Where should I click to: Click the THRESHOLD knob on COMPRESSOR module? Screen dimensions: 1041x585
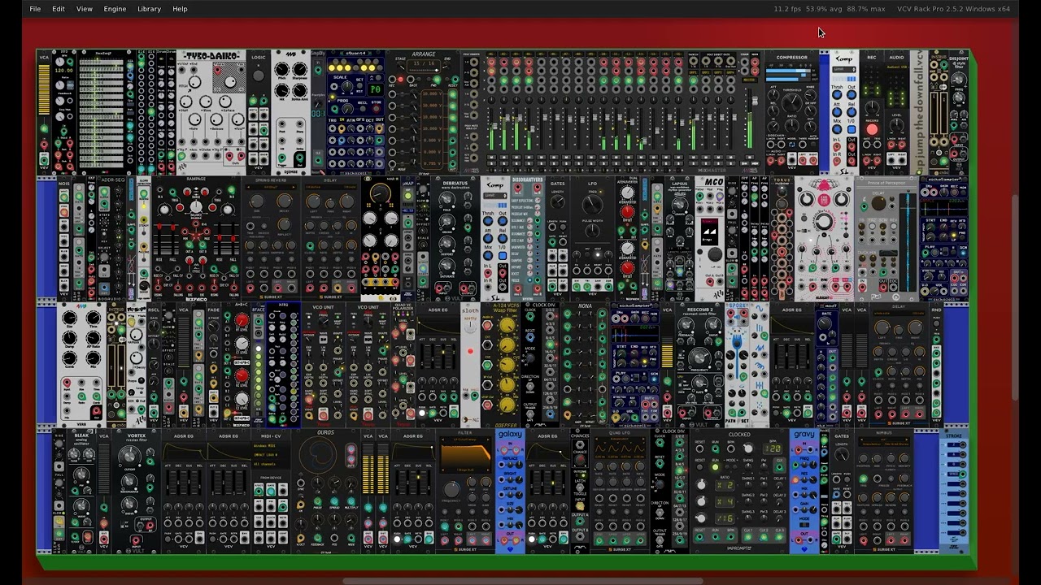792,102
